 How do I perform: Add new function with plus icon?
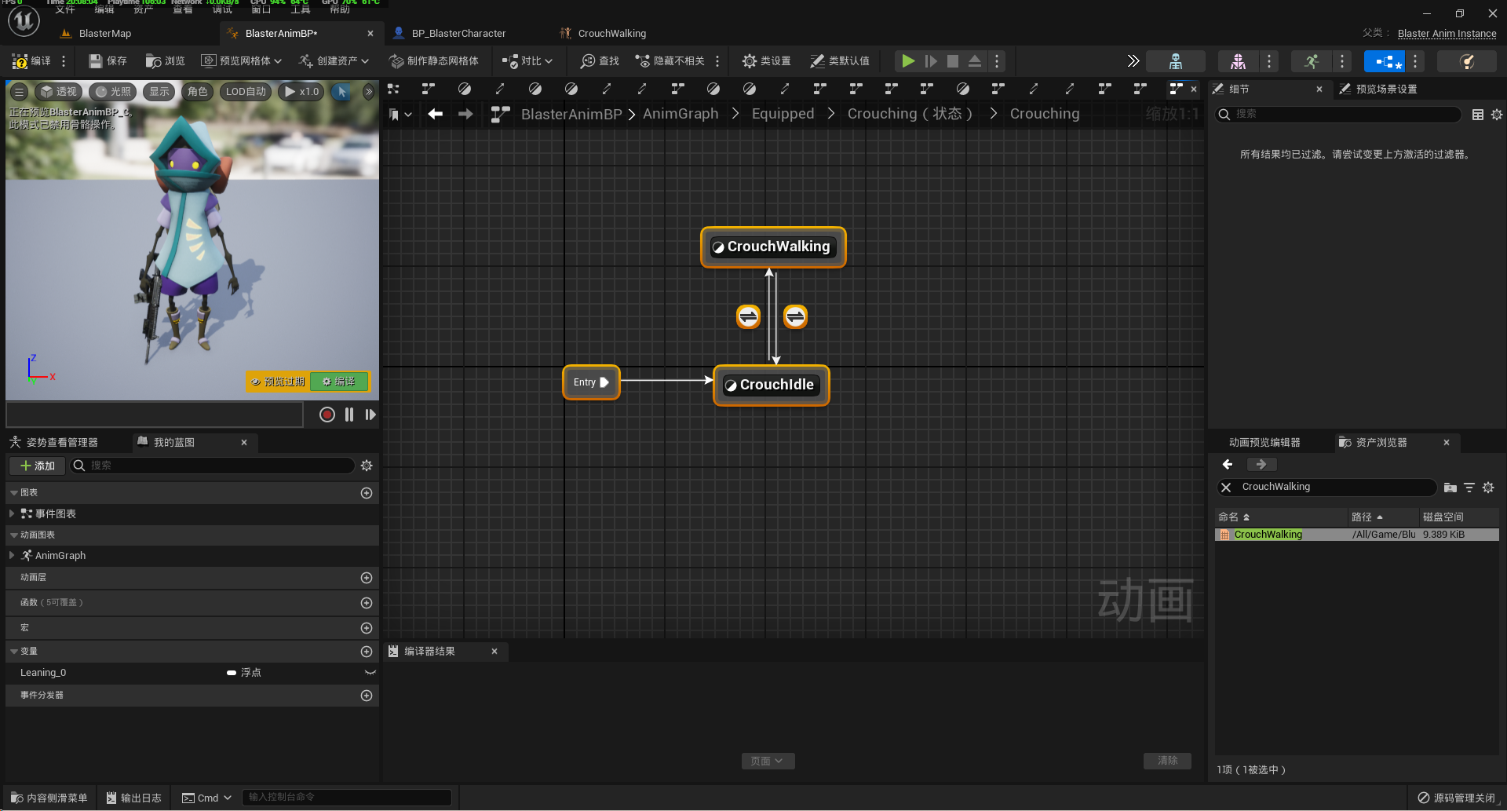tap(366, 603)
